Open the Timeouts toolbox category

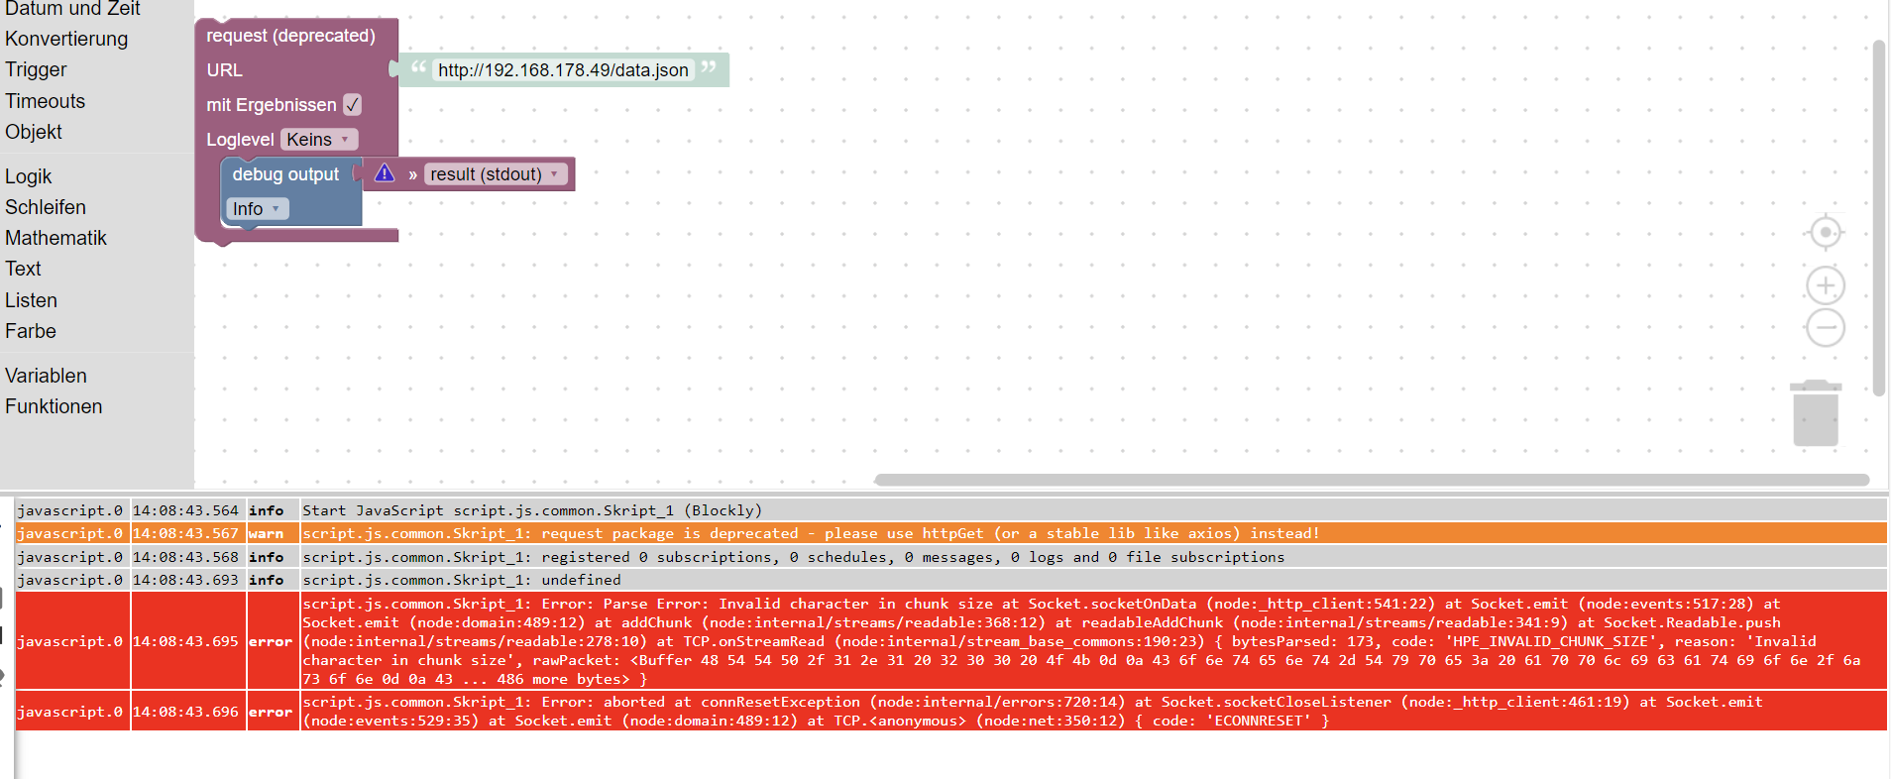click(x=45, y=101)
